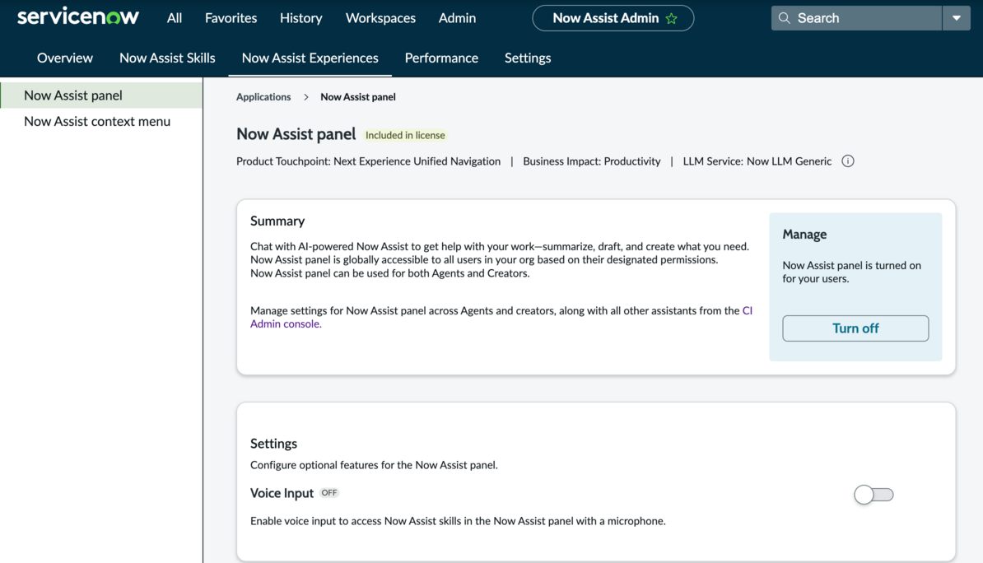Image resolution: width=983 pixels, height=563 pixels.
Task: Open the History menu
Action: point(301,18)
